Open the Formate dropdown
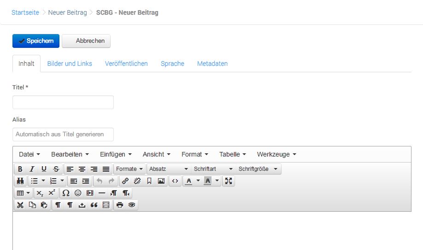This screenshot has width=423, height=250. pyautogui.click(x=129, y=169)
